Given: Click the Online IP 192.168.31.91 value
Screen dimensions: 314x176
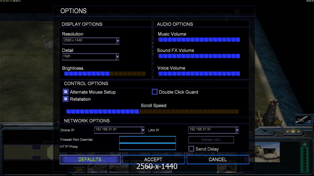Looking at the screenshot, I should point(106,129).
